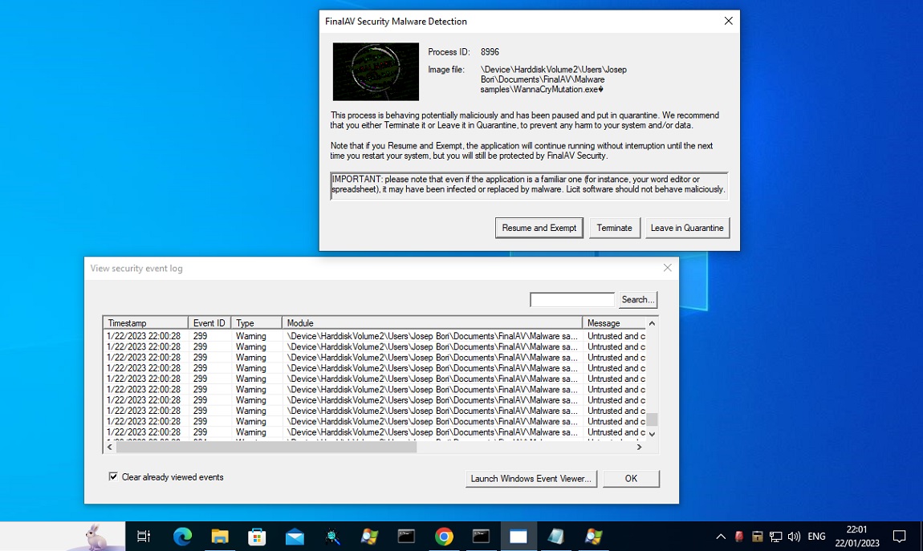Screen dimensions: 923x551
Task: Show hidden system tray icons
Action: point(721,537)
